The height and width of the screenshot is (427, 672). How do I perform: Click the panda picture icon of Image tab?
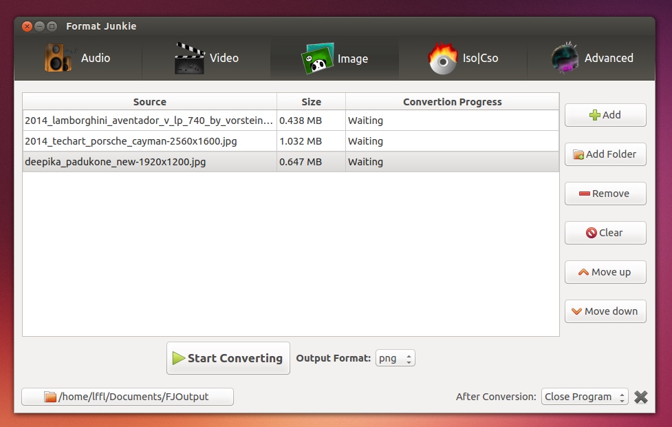click(x=318, y=58)
